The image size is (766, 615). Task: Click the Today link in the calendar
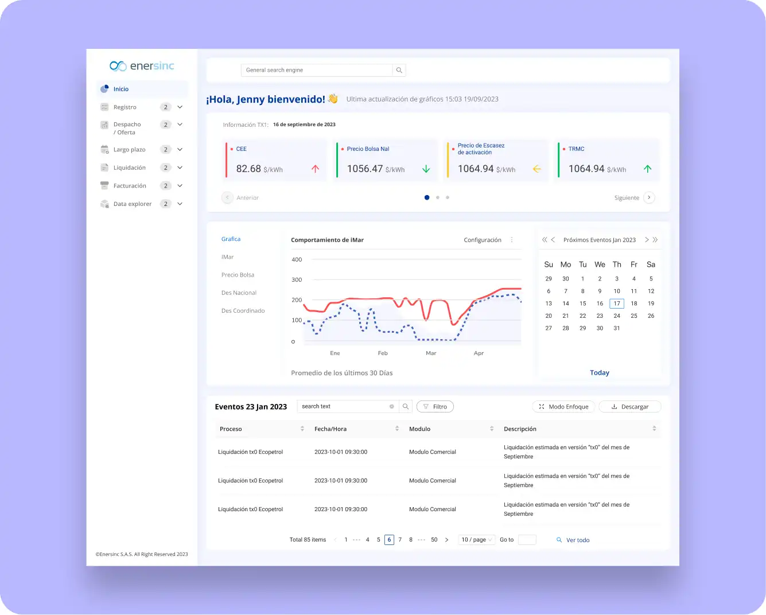click(600, 372)
